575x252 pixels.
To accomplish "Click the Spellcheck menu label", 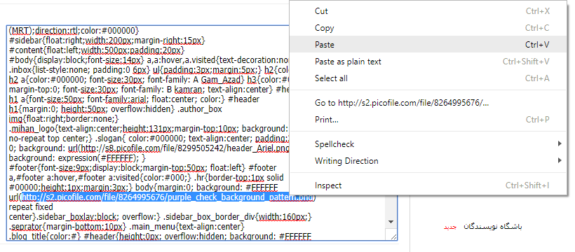I will 334,144.
